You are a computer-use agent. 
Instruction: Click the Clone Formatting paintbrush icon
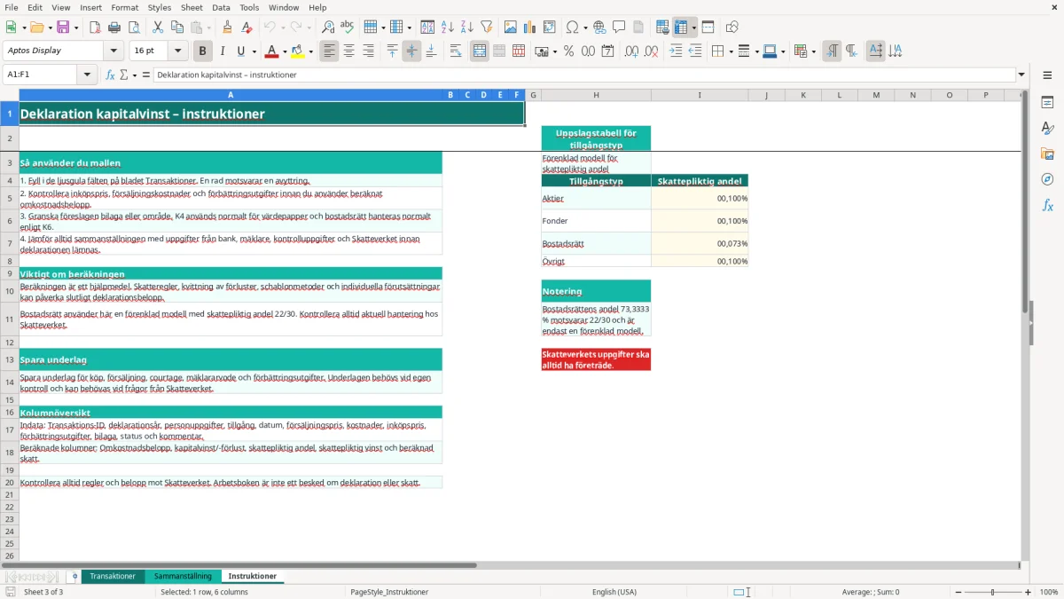click(228, 28)
